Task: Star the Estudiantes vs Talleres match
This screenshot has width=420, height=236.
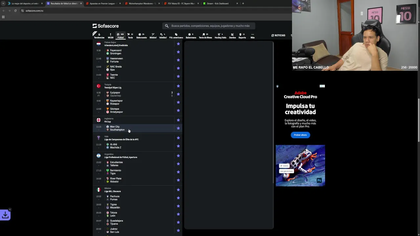Action: (x=178, y=164)
